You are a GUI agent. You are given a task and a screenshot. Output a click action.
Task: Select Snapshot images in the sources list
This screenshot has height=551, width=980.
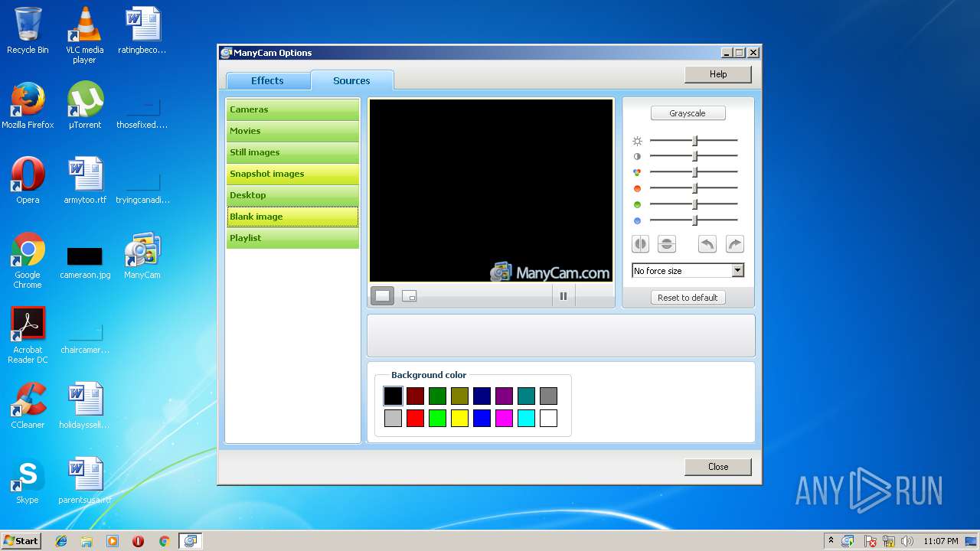pos(292,174)
